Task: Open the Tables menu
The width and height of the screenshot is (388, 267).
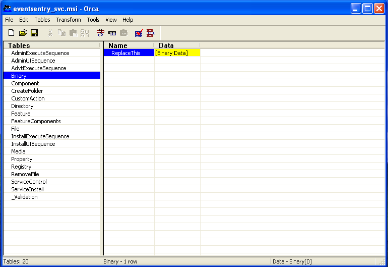Action: click(42, 20)
